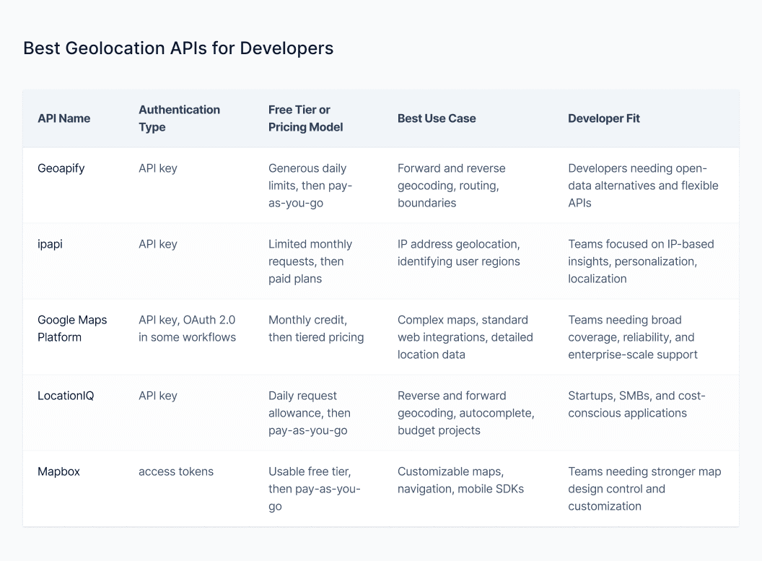Select the OAuth 2.0 authentication cell text
The width and height of the screenshot is (762, 561).
coord(187,329)
